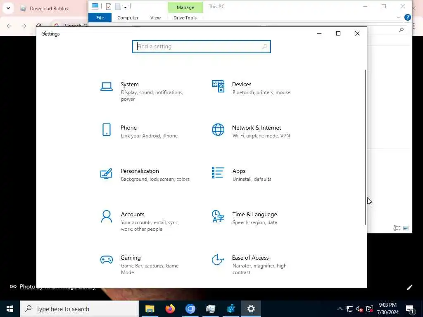The image size is (423, 317).
Task: Click browser back arrow
Action: click(9, 26)
